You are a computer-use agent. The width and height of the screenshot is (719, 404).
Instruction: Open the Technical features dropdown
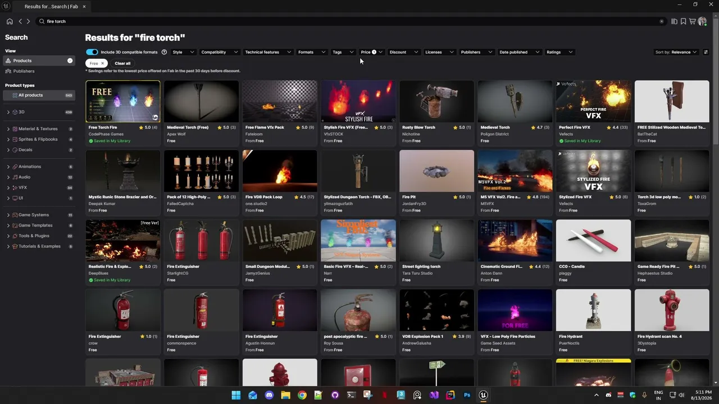point(268,52)
